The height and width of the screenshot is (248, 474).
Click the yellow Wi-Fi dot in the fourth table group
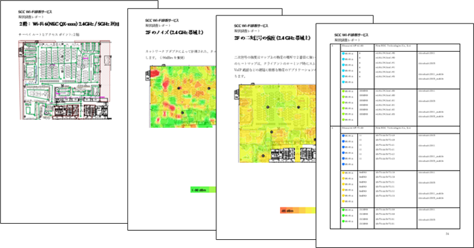[x=343, y=172]
